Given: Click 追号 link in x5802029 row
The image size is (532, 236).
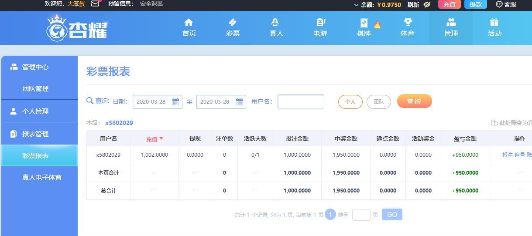Looking at the screenshot, I should tap(520, 155).
